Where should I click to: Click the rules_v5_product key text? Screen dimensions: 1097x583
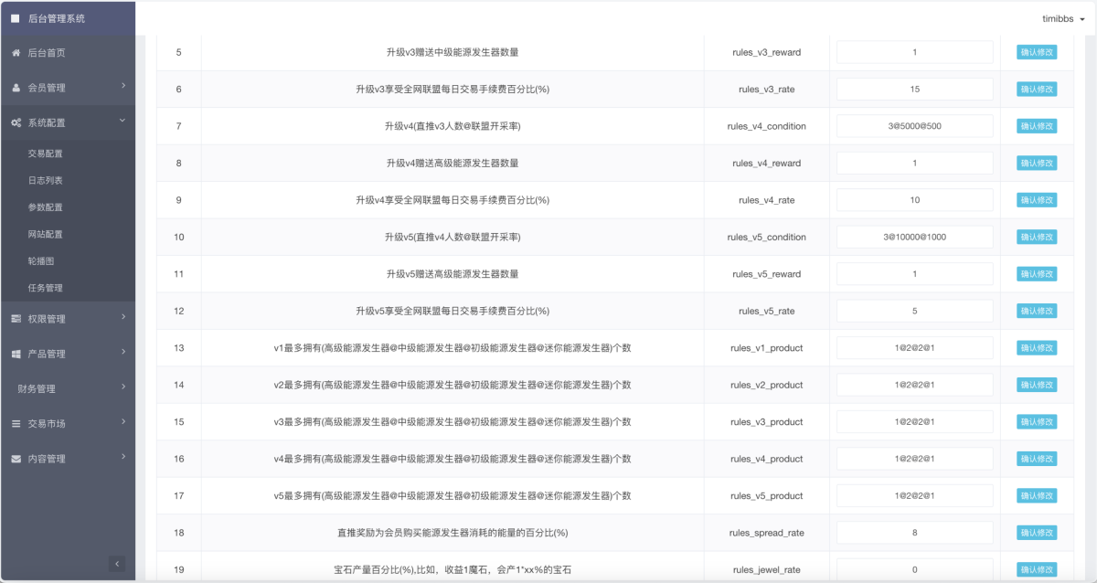tap(766, 496)
